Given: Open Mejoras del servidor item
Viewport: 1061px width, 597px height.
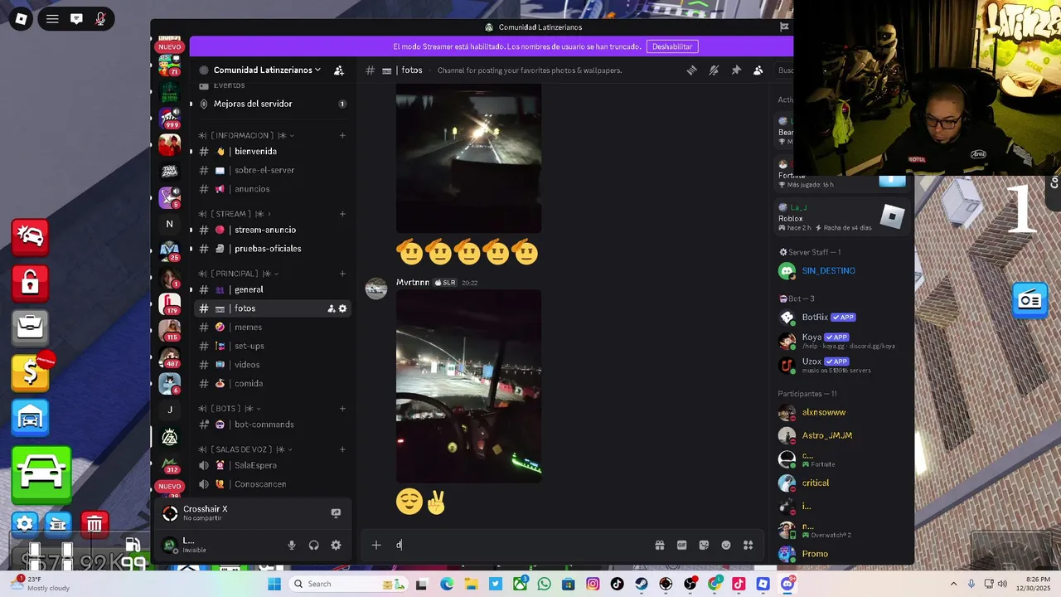Looking at the screenshot, I should coord(253,104).
